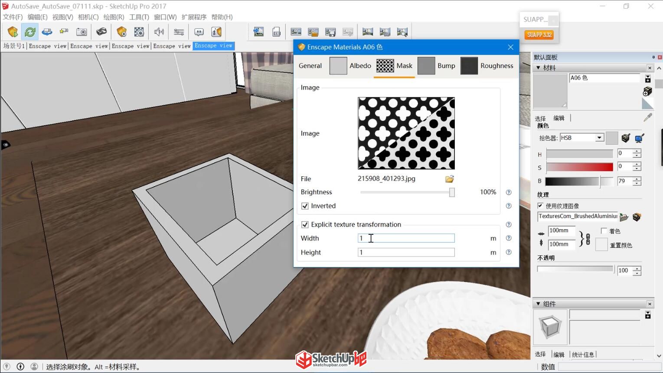Take an Enscape screenshot via camera icon

pyautogui.click(x=82, y=32)
